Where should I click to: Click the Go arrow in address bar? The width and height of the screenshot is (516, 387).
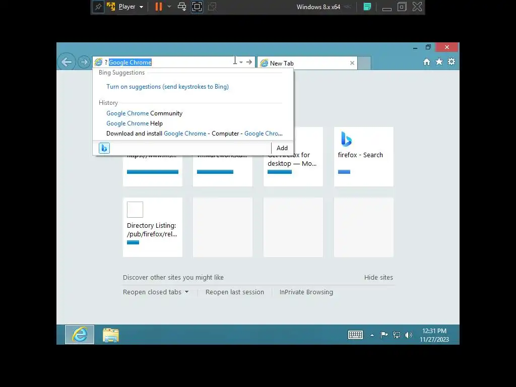(x=249, y=62)
